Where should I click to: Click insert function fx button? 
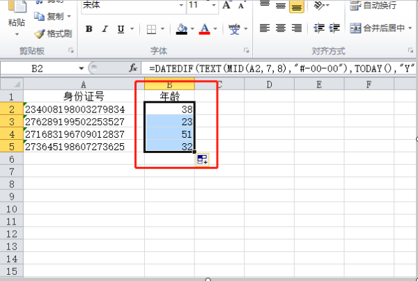pos(133,68)
